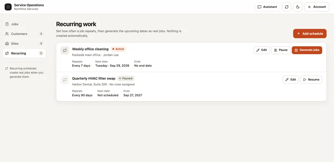Click the Customers people icon
This screenshot has height=162, width=334.
[x=7, y=34]
